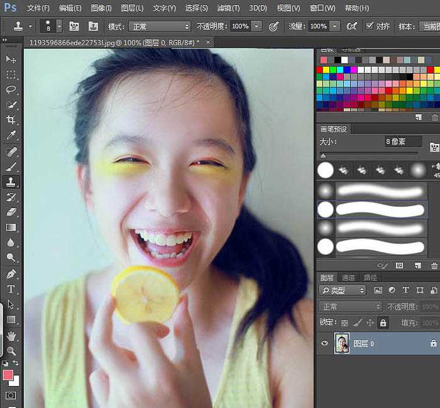Toggle the lock all button in Layers panel

(383, 323)
